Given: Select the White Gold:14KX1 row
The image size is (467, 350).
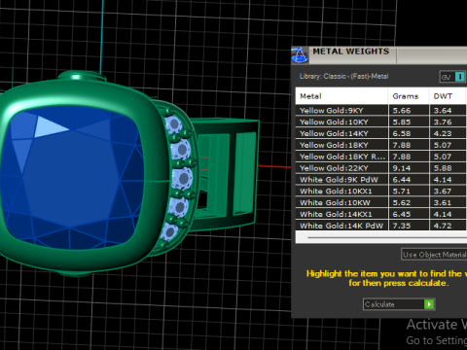Looking at the screenshot, I should point(381,214).
